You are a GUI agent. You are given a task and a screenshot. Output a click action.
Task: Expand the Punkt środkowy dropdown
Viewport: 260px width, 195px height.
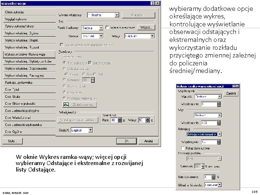[101, 28]
